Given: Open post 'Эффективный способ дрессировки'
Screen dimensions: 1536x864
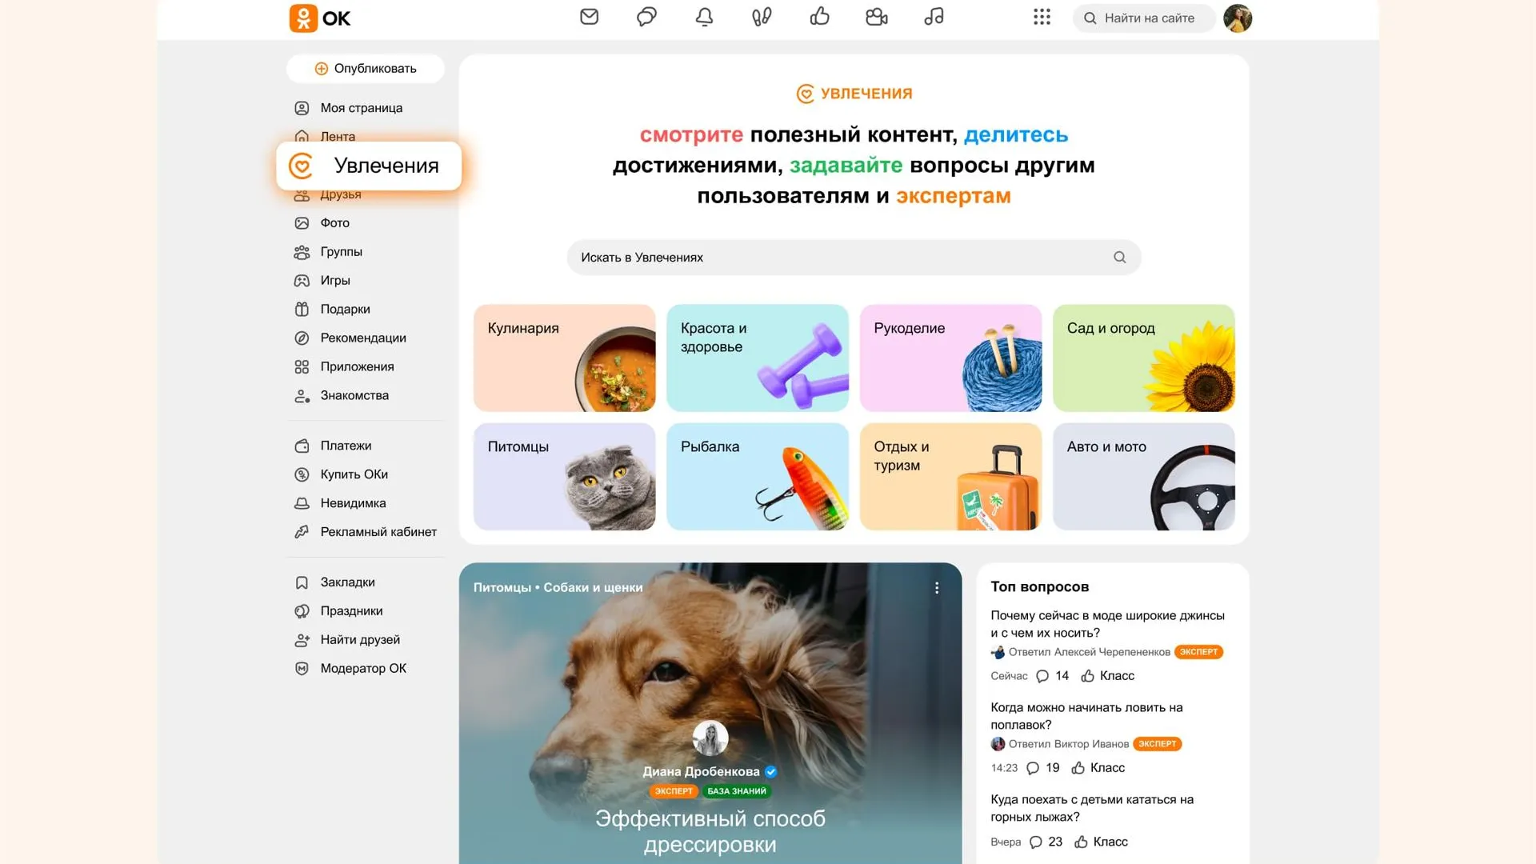Looking at the screenshot, I should pyautogui.click(x=710, y=831).
